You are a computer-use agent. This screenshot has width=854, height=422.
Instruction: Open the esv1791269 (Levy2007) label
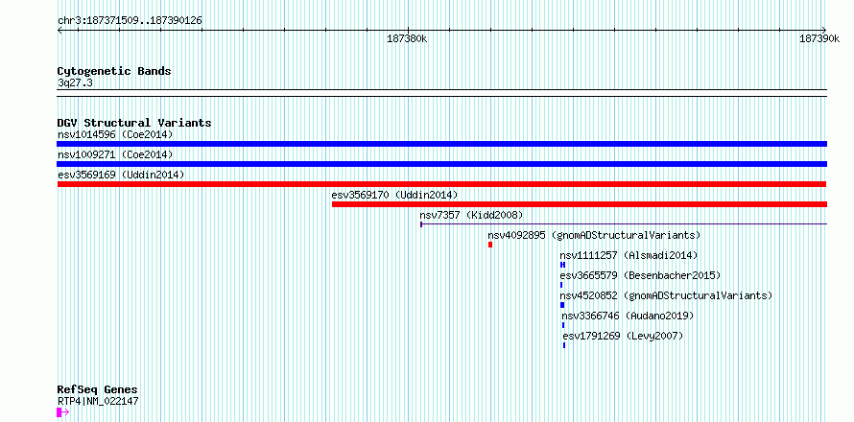(x=623, y=336)
